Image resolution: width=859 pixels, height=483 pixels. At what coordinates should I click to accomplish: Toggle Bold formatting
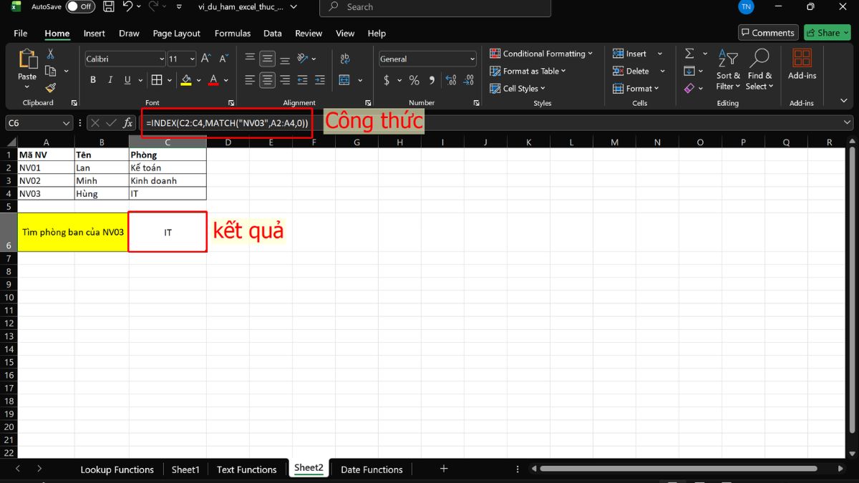pyautogui.click(x=93, y=80)
